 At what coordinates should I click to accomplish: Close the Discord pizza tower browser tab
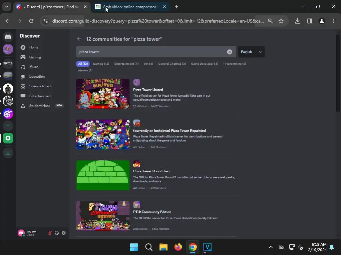[x=85, y=7]
